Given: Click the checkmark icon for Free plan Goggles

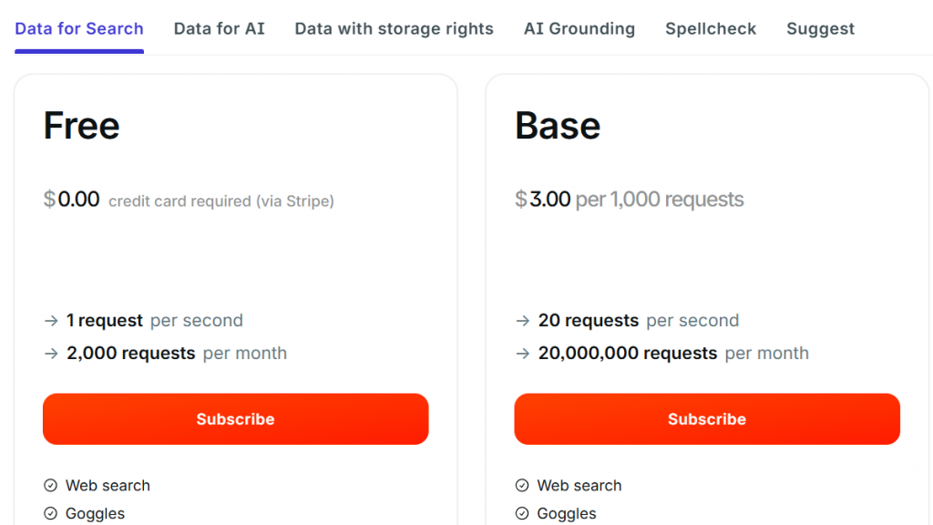Looking at the screenshot, I should coord(50,514).
